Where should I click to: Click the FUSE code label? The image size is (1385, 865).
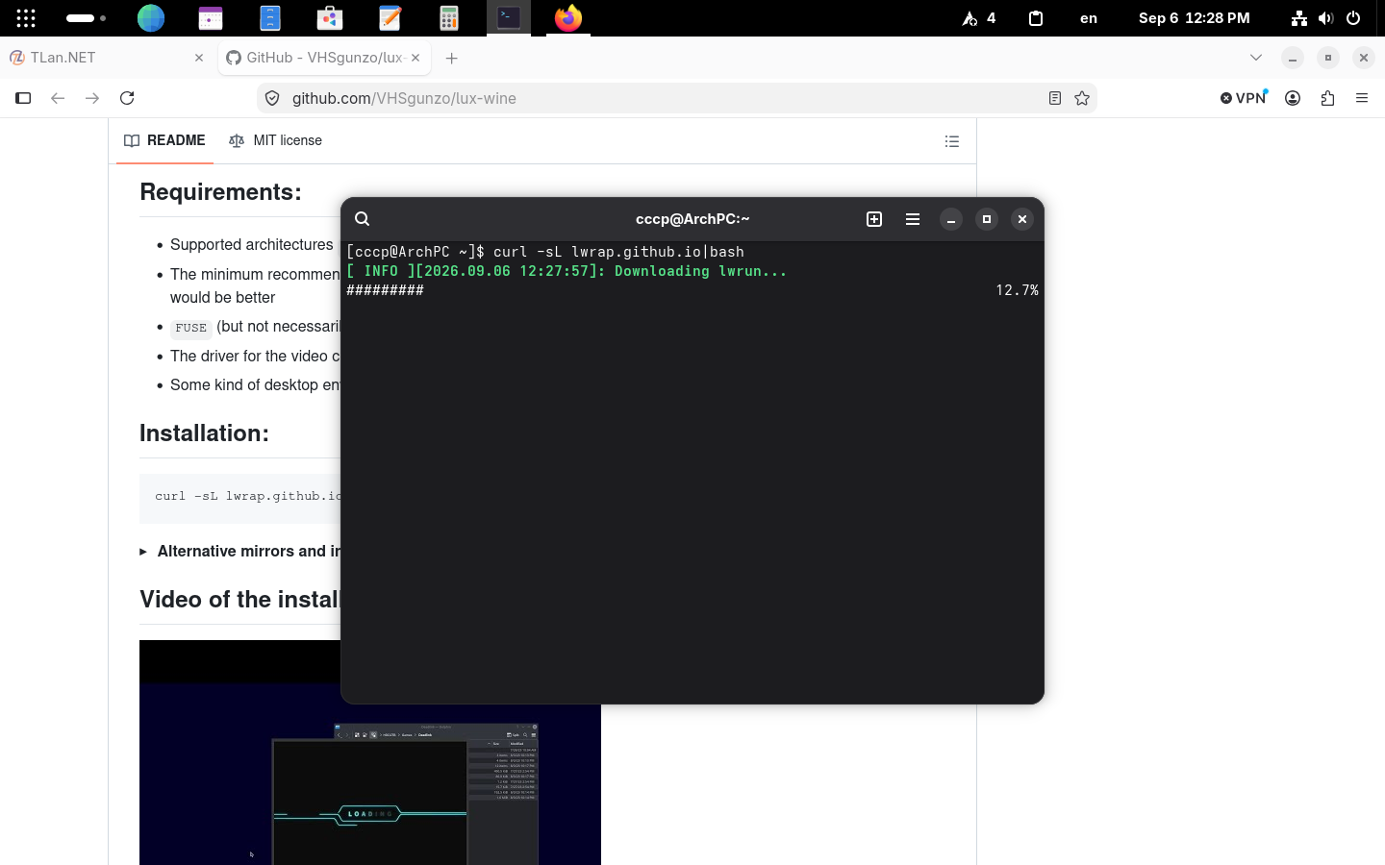(190, 328)
